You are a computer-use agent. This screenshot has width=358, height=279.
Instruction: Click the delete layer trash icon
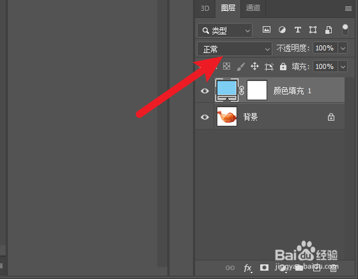pyautogui.click(x=333, y=268)
